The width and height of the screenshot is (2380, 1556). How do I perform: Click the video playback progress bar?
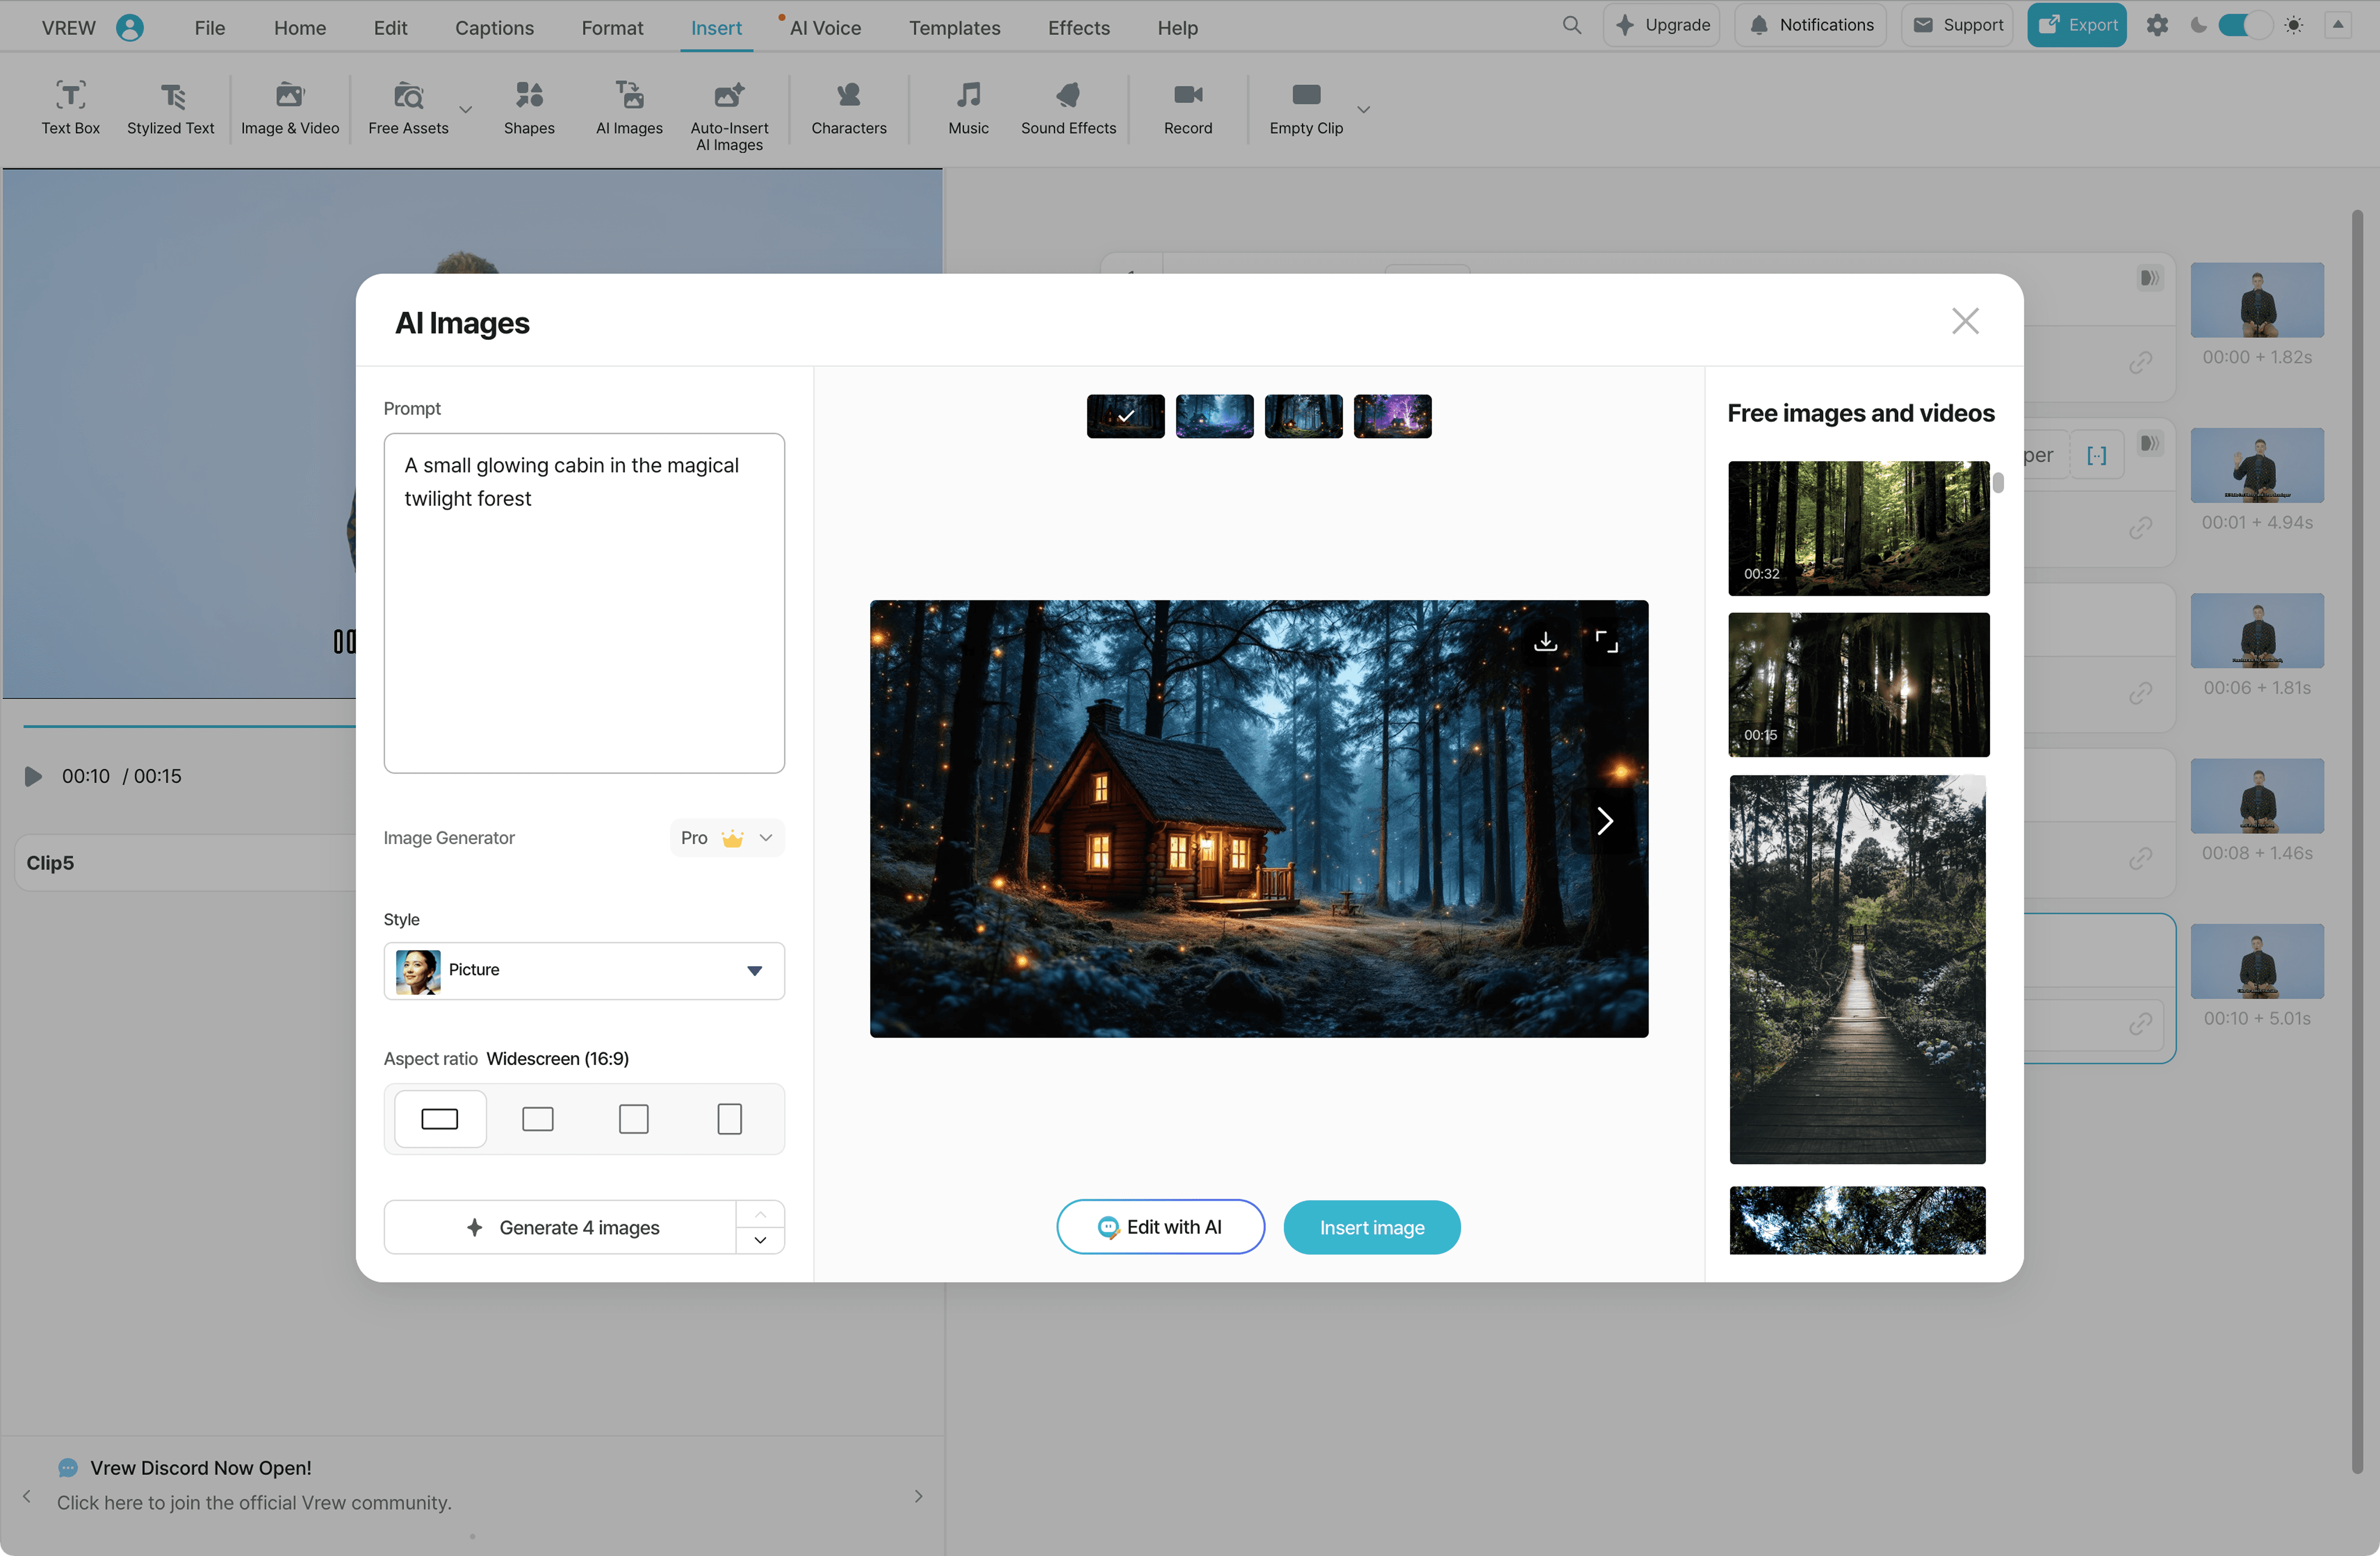tap(190, 726)
